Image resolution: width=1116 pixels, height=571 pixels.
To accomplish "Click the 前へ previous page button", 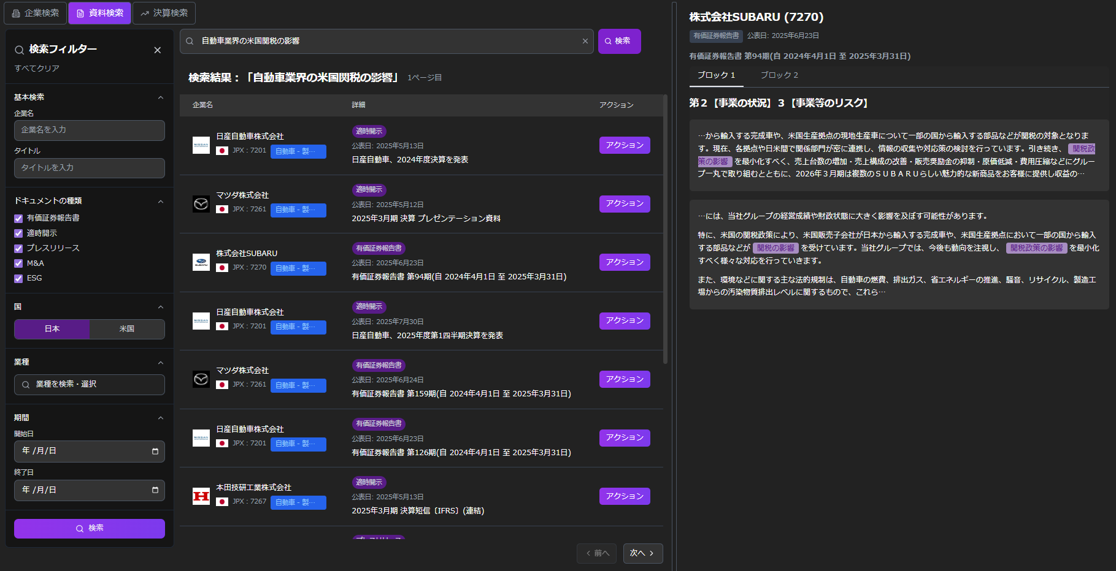I will (596, 553).
